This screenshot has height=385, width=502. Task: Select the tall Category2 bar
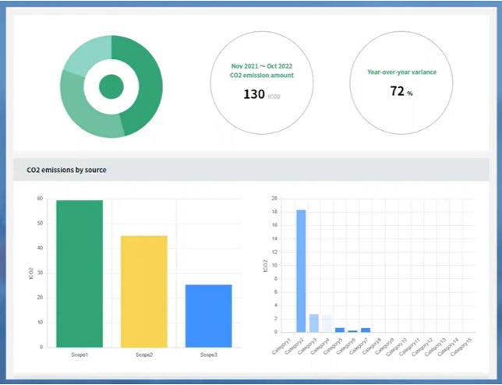[301, 271]
